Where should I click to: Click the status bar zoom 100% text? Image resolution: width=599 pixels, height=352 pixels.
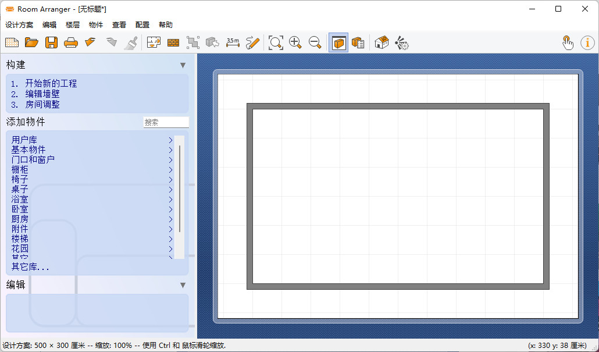[113, 346]
